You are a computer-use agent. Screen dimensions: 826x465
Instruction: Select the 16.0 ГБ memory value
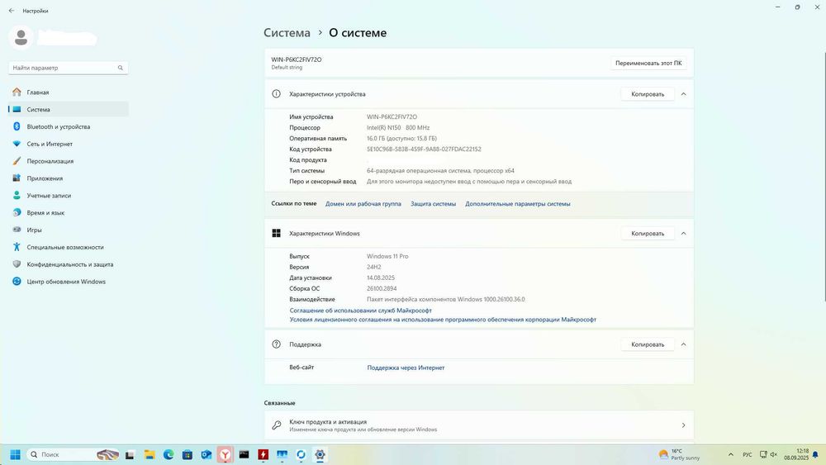pos(401,139)
